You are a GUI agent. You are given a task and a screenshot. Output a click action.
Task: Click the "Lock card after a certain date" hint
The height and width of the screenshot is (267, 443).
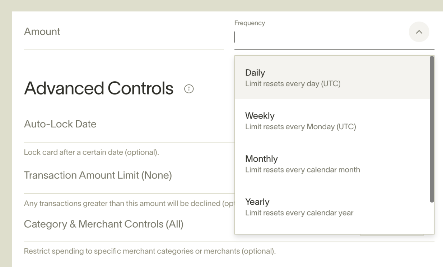(91, 152)
